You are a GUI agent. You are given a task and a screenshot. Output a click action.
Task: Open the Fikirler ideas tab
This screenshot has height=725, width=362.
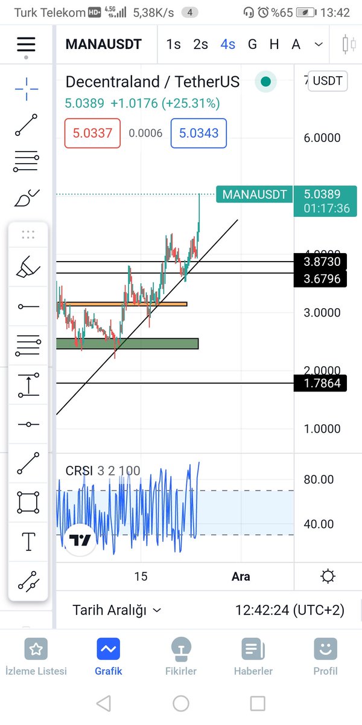[181, 657]
